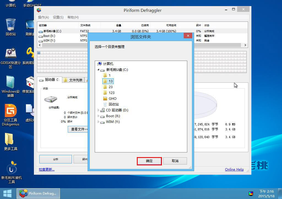Screen dimensions: 282x199
Task: Open the Online Help link
Action: tap(234, 169)
